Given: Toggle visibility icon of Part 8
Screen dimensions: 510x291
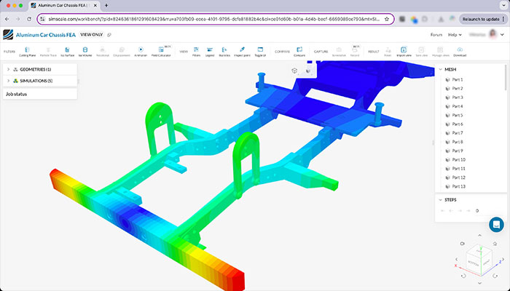Looking at the screenshot, I should [447, 142].
